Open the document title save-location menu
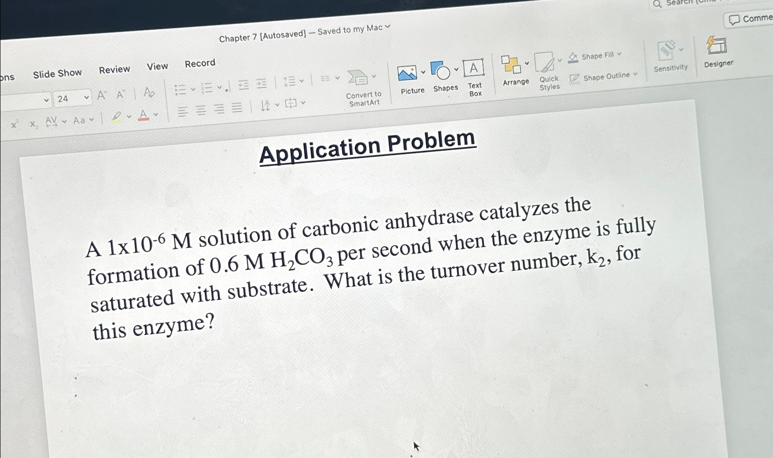Image resolution: width=773 pixels, height=458 pixels. click(x=388, y=26)
